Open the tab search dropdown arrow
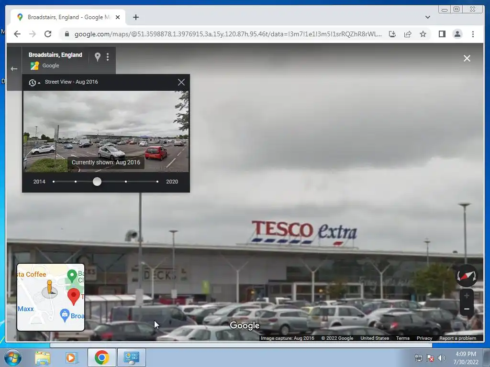The image size is (490, 367). tap(427, 17)
